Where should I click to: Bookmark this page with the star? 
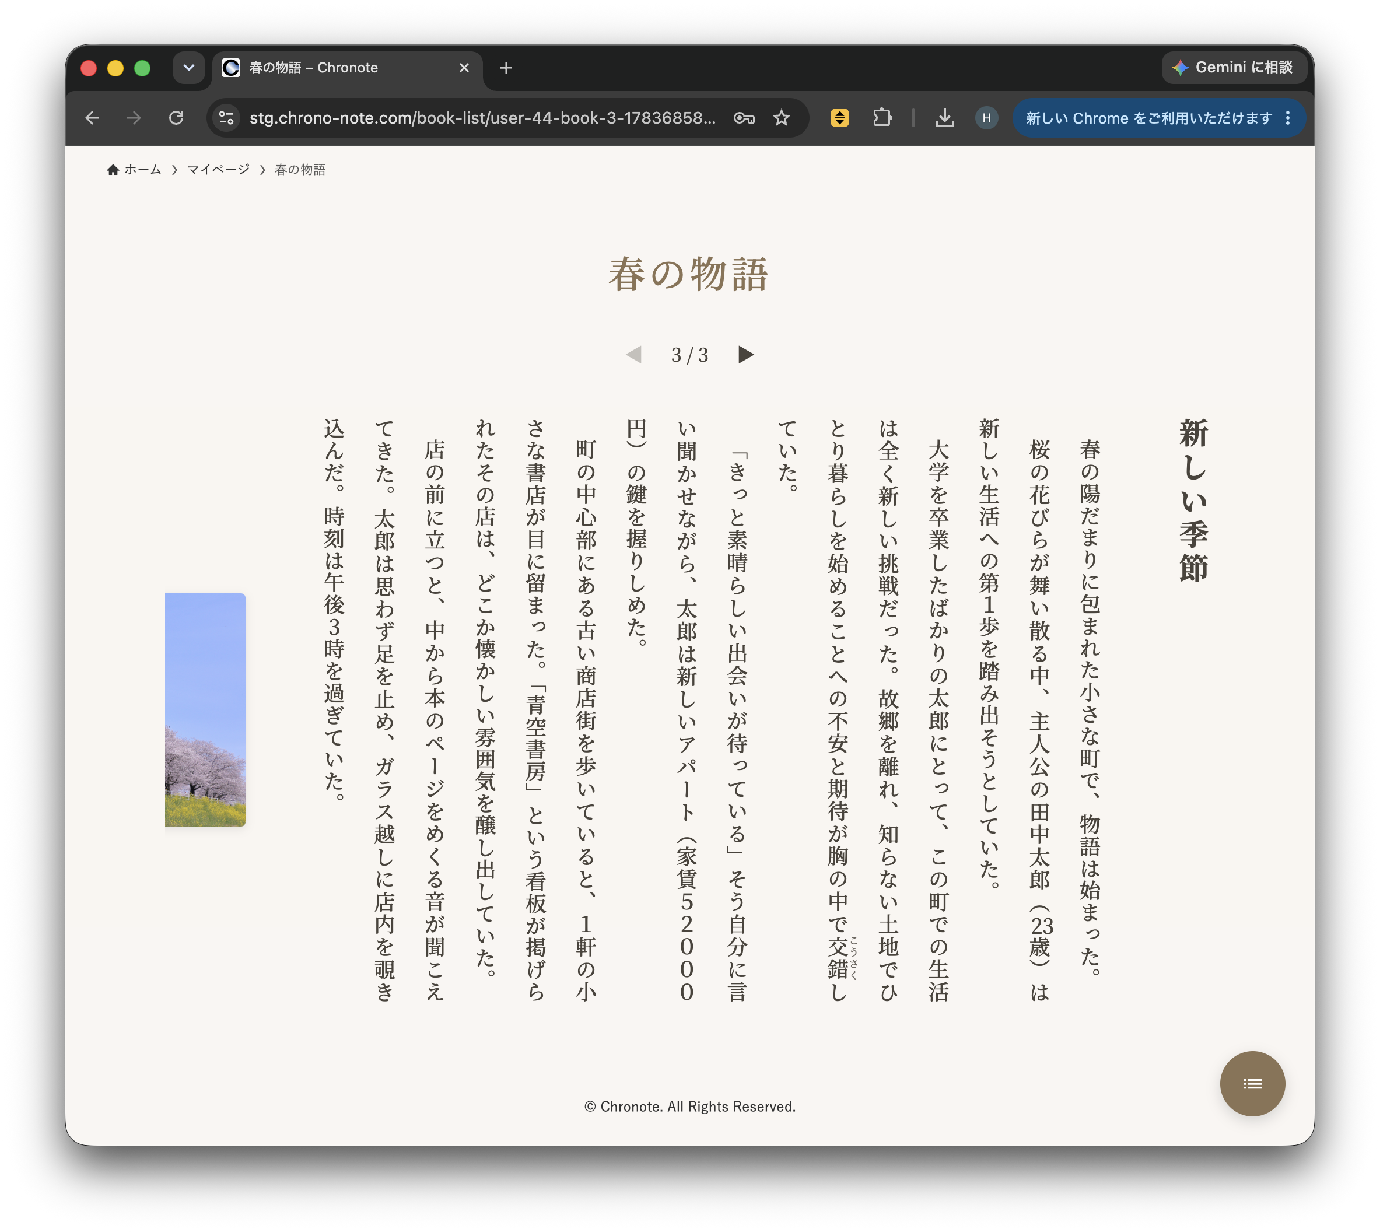782,118
